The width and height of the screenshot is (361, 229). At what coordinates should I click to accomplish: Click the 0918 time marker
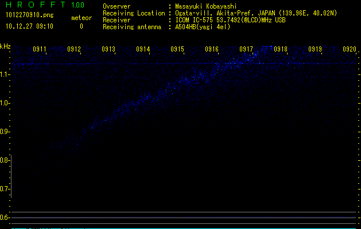(x=281, y=49)
